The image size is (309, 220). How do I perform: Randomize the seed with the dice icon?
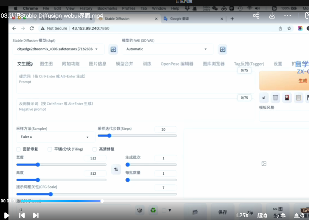click(140, 210)
